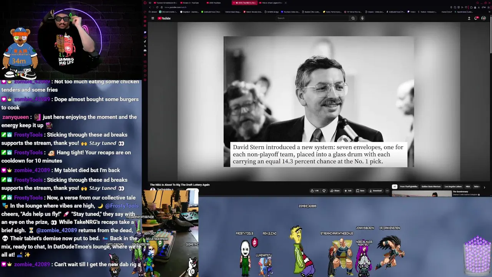Click the YouTube logo home link
The image size is (492, 277).
click(x=164, y=18)
